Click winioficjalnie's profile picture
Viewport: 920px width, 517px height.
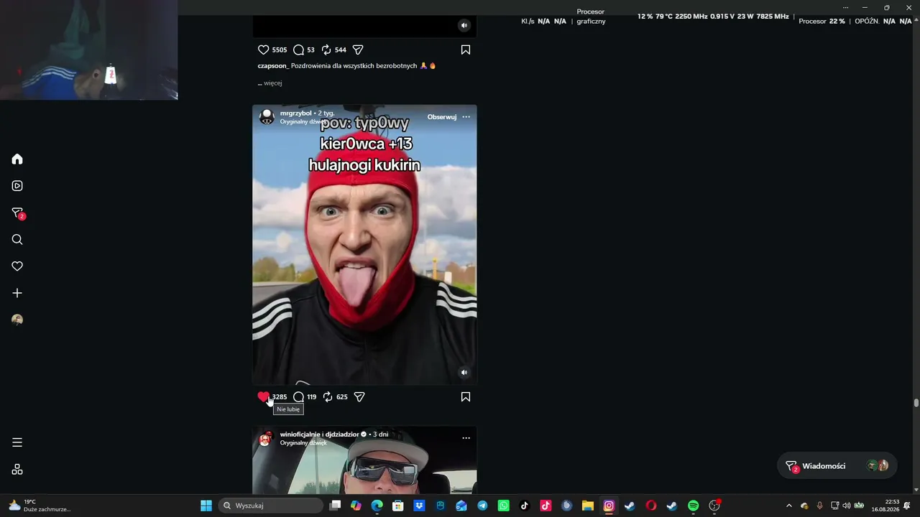[x=266, y=439]
